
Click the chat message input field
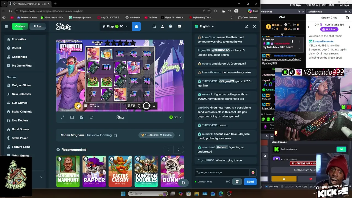(x=222, y=172)
